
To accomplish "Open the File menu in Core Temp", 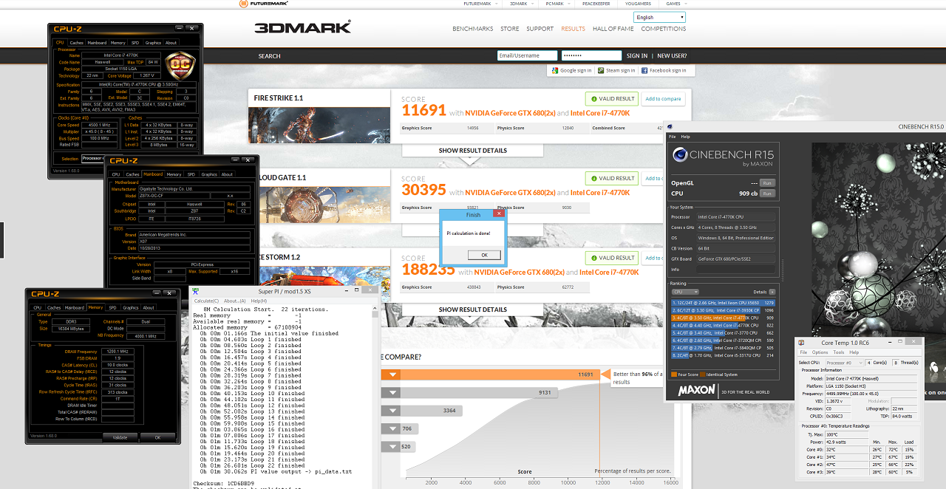I will [x=805, y=352].
